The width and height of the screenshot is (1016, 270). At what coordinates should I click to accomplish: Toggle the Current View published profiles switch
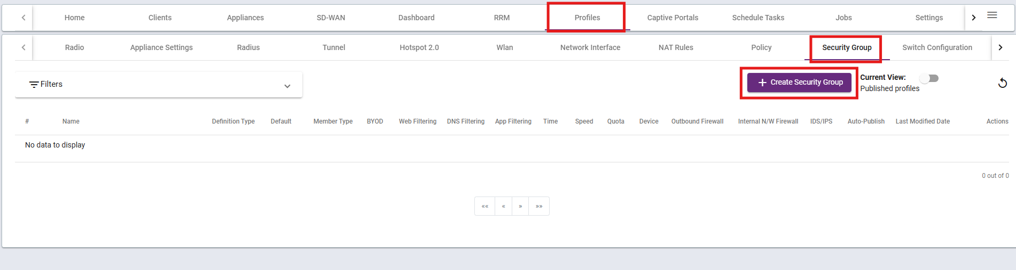[x=929, y=78]
